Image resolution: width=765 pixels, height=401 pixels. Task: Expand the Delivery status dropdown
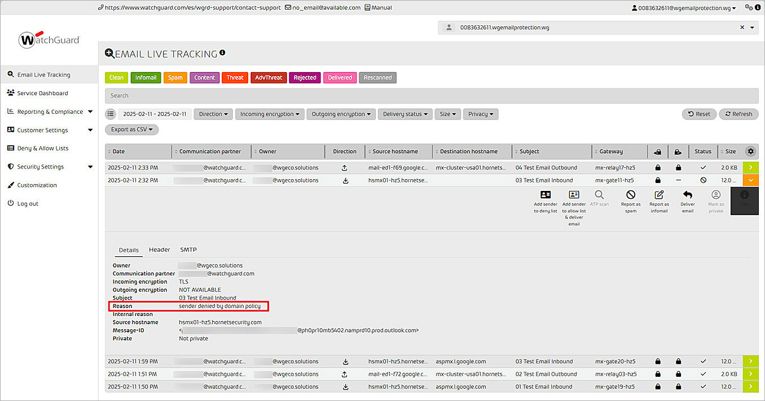pyautogui.click(x=405, y=114)
